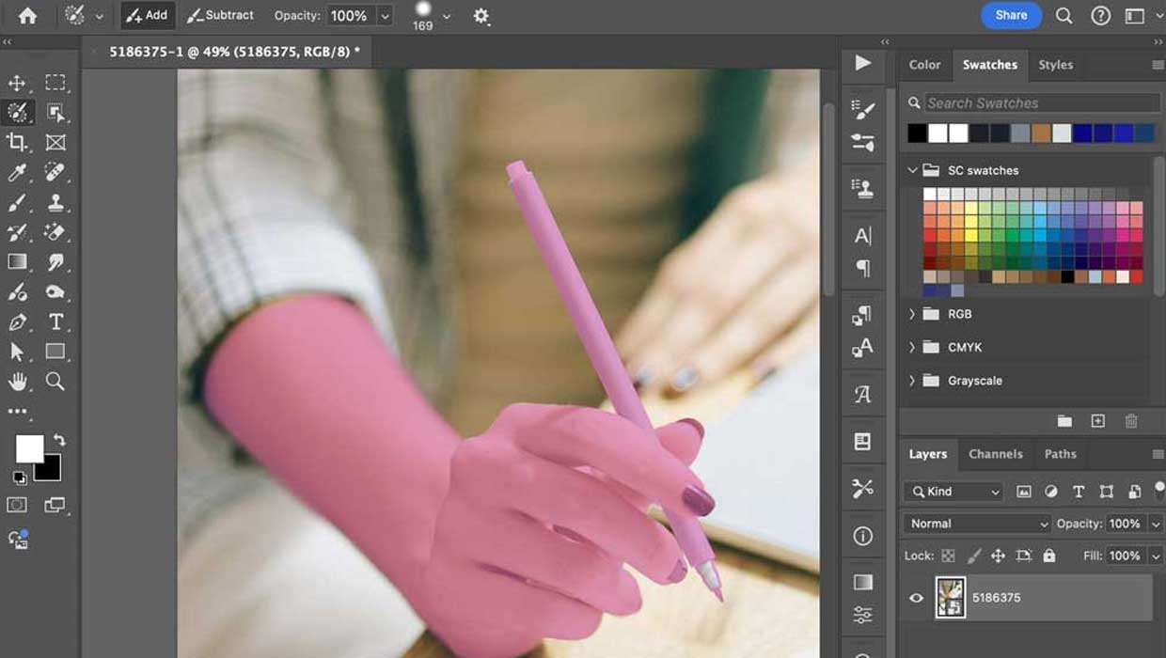Viewport: 1166px width, 658px height.
Task: Select the Eraser tool
Action: click(x=55, y=232)
